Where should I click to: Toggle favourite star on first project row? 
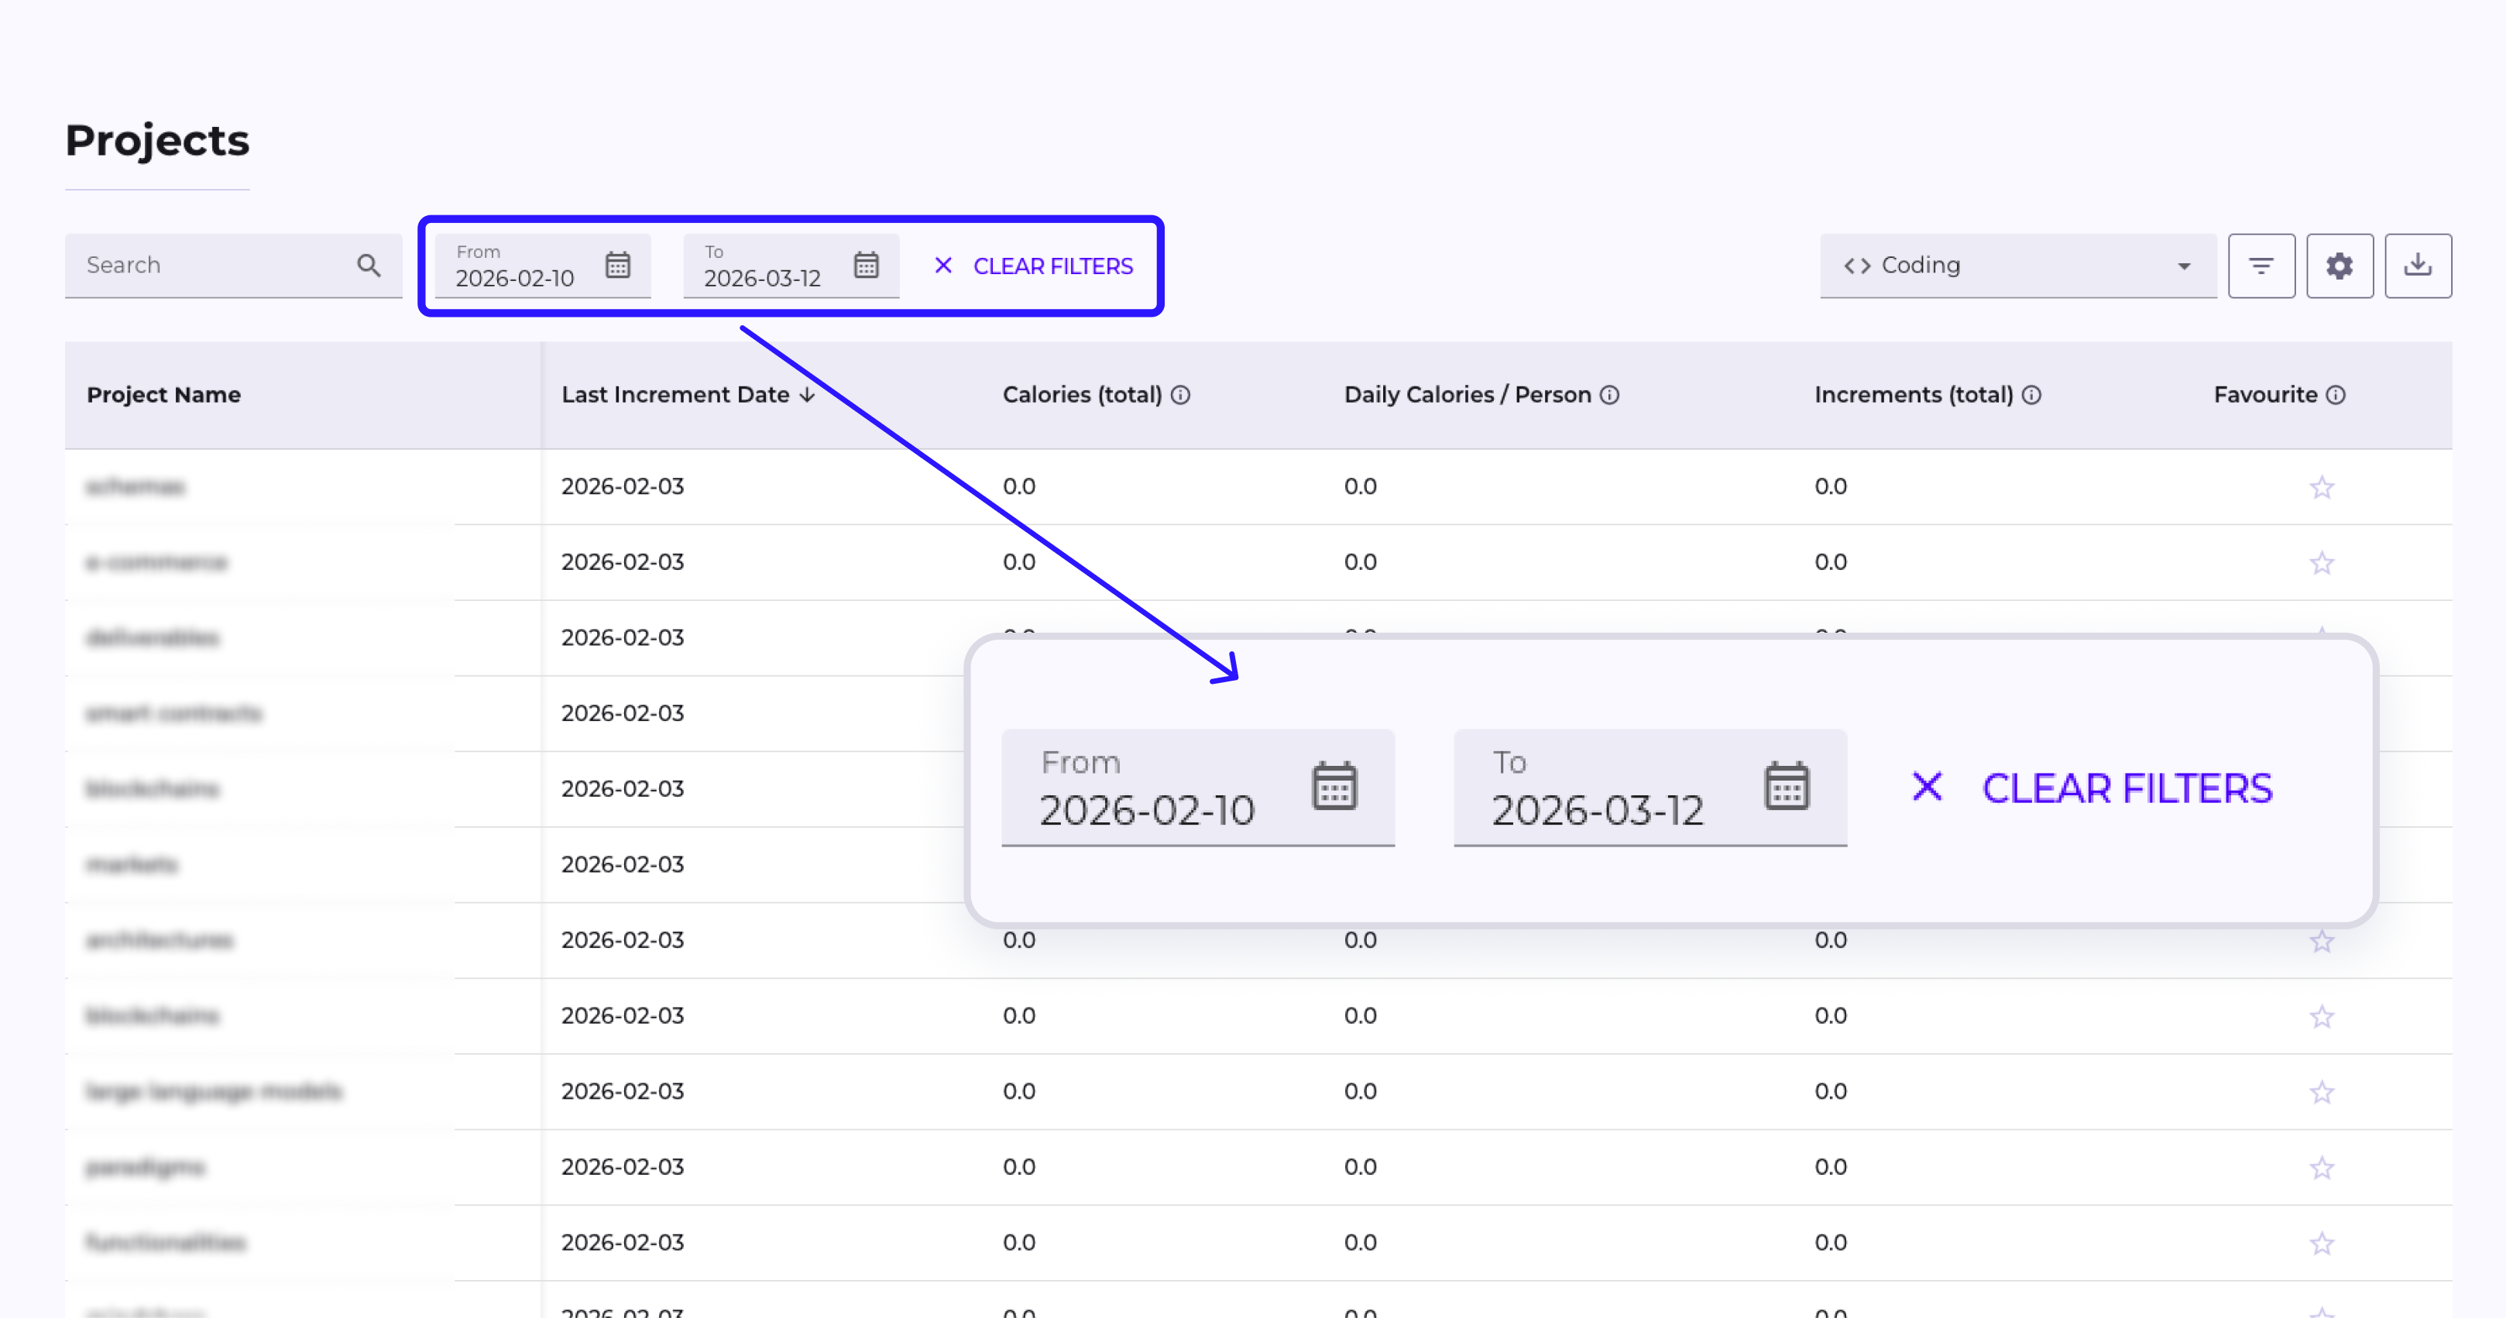[x=2321, y=487]
